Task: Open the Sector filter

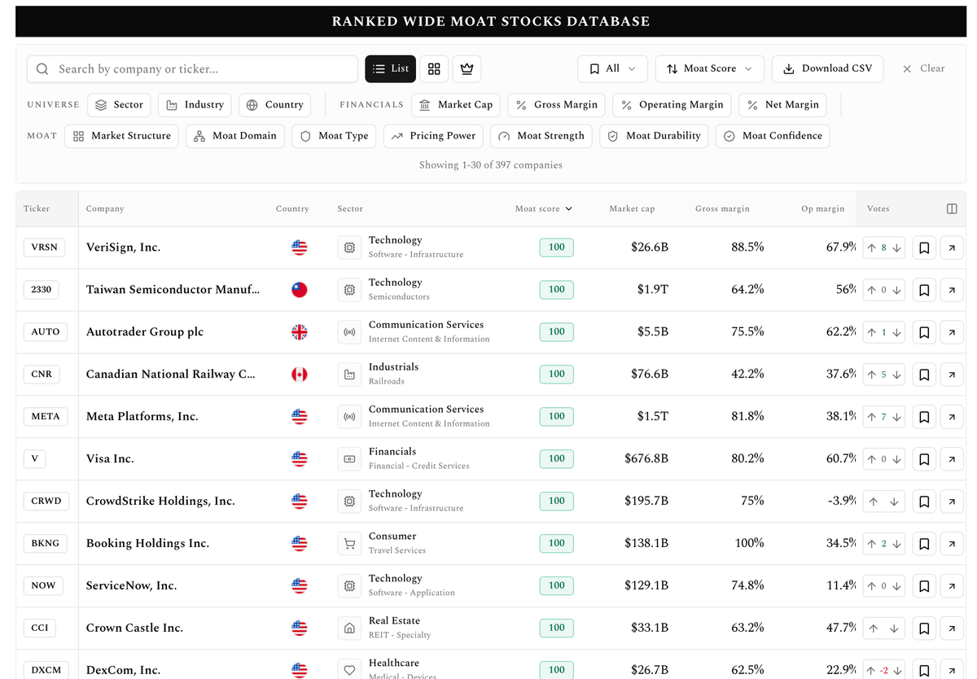Action: [x=120, y=105]
